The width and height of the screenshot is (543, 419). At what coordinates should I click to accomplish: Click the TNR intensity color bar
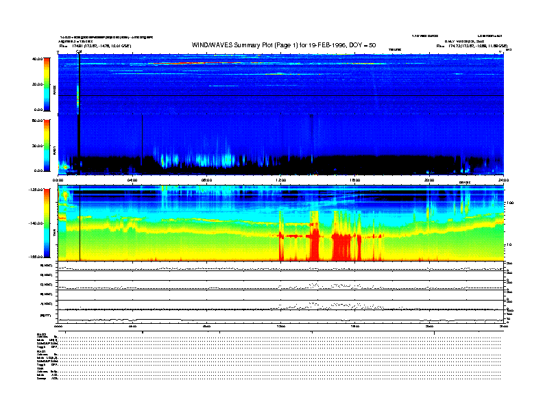point(47,223)
